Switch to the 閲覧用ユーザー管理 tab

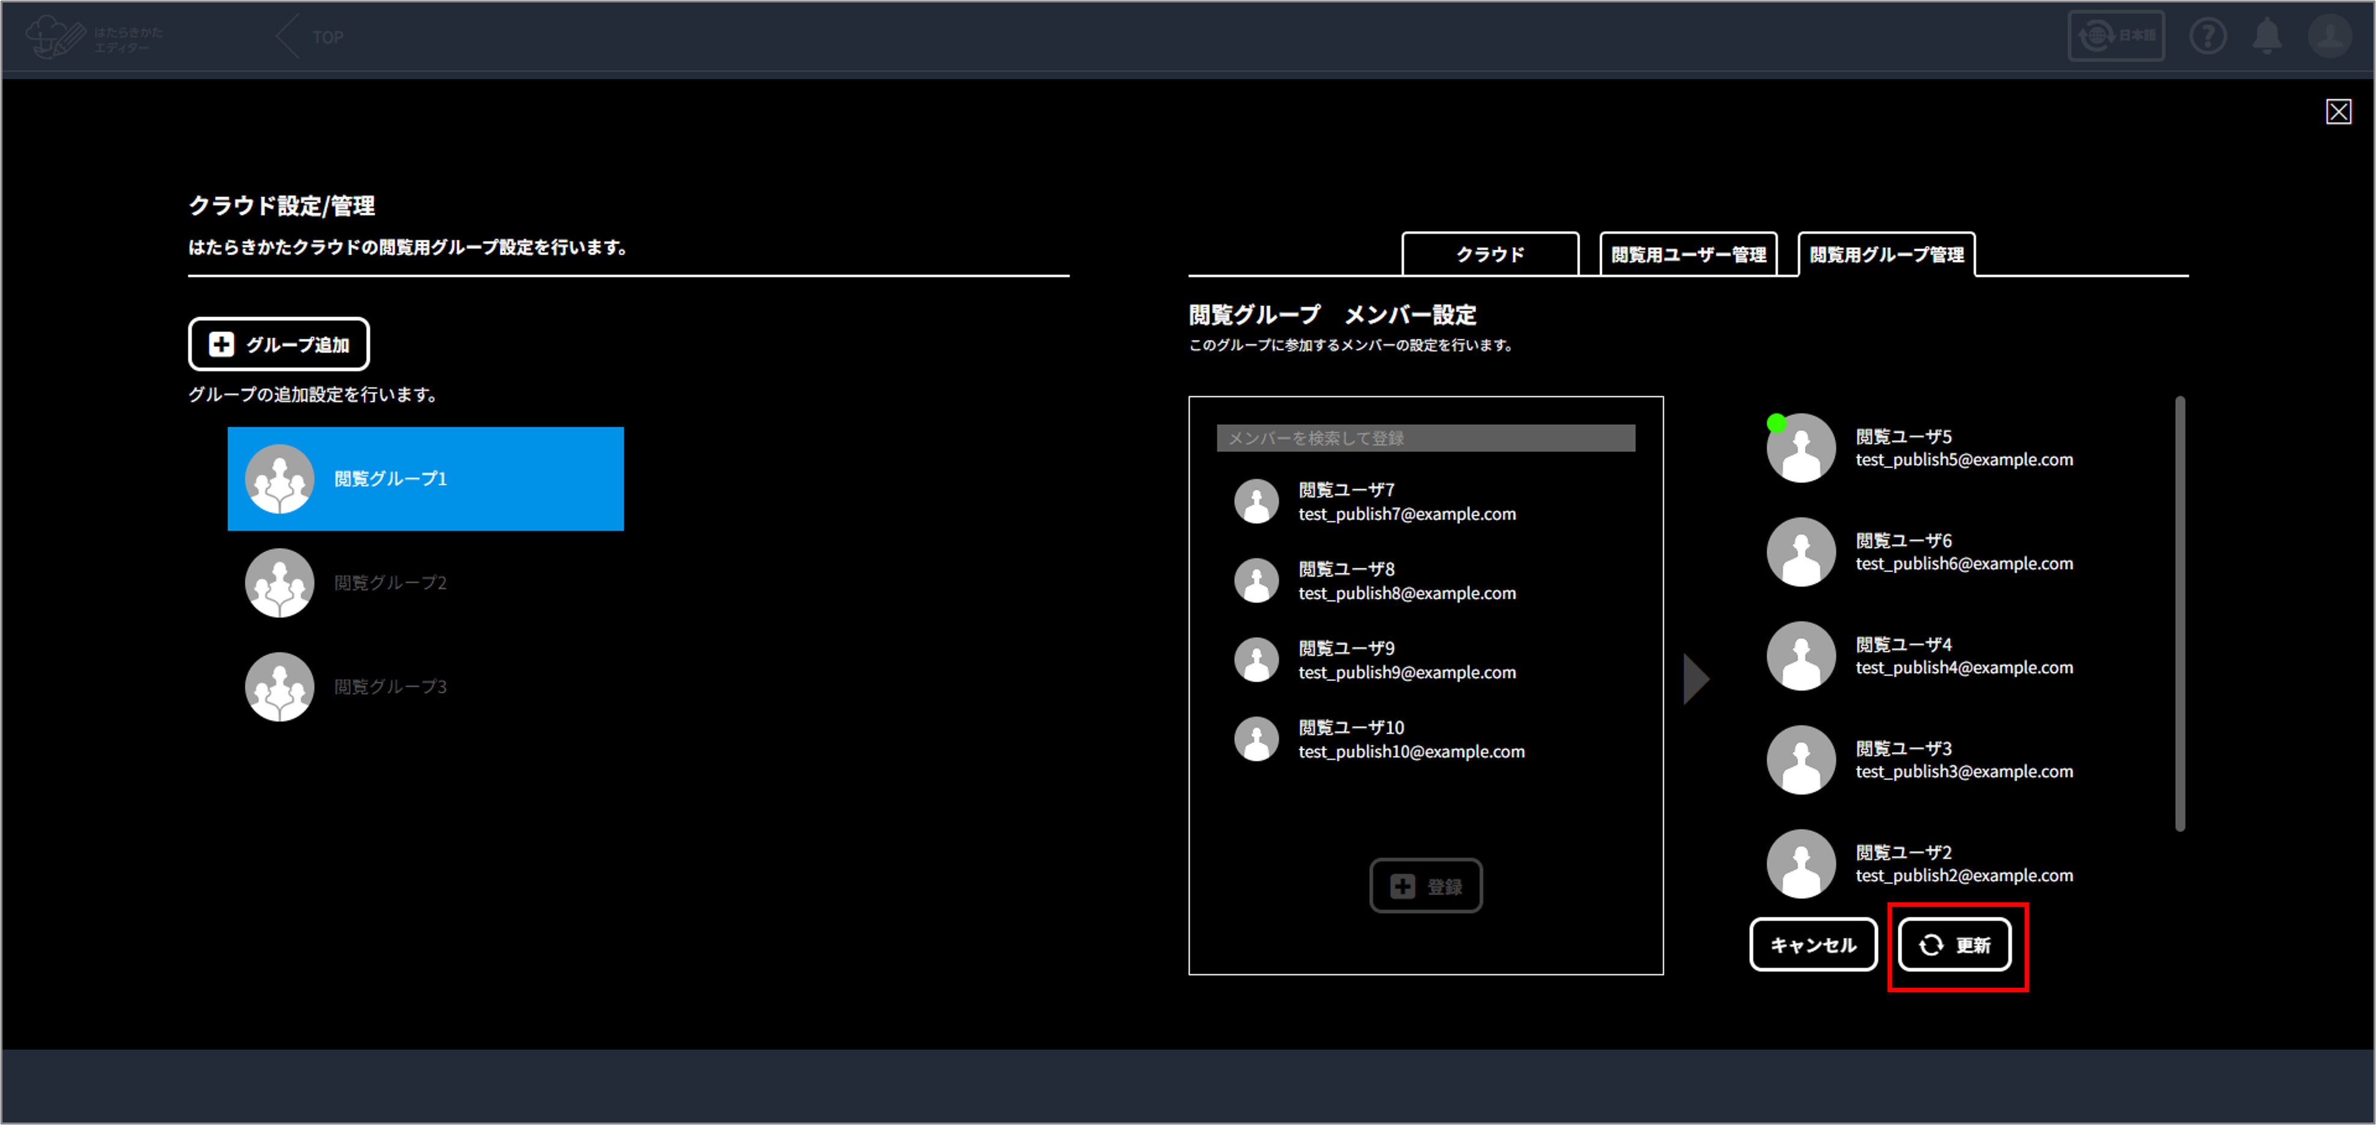(1688, 254)
